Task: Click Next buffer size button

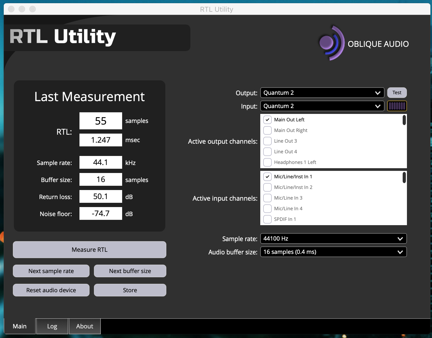Action: 130,271
